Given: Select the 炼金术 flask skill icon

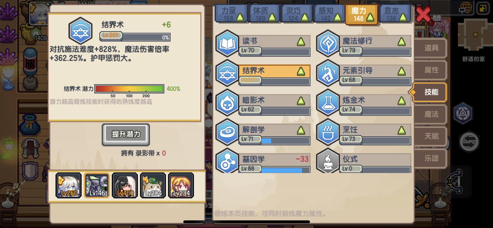Looking at the screenshot, I should (327, 103).
